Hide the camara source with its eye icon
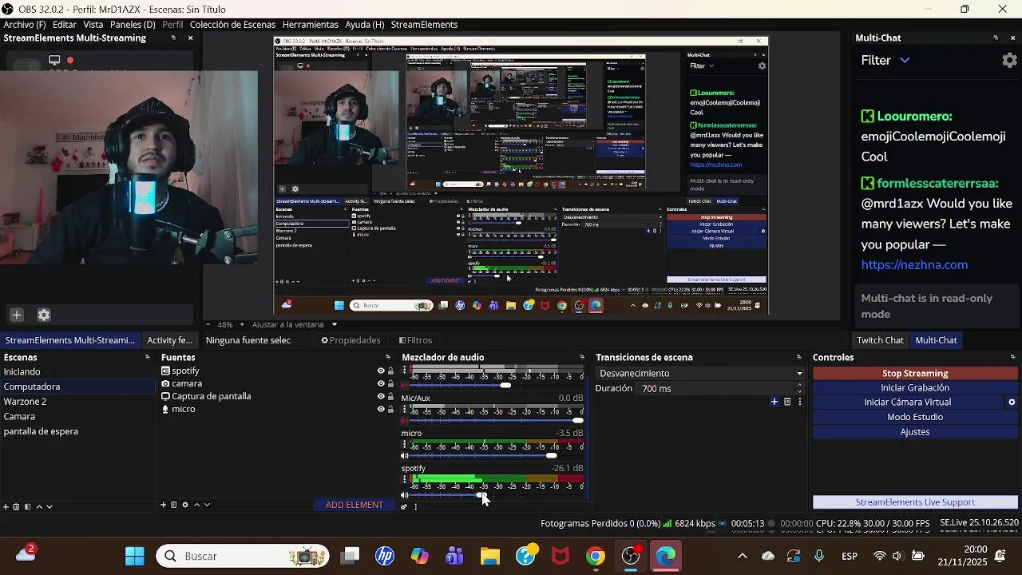The width and height of the screenshot is (1022, 575). point(381,383)
